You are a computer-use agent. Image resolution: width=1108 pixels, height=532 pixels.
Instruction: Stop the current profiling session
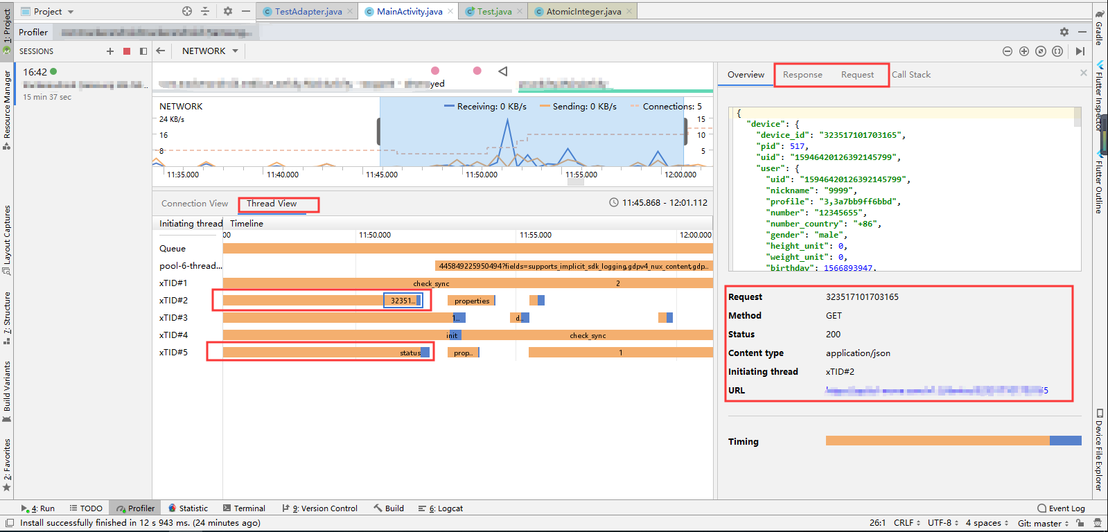click(126, 51)
